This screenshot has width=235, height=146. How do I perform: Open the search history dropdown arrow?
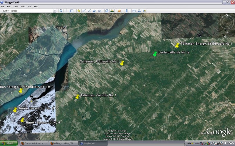(x=55, y=11)
